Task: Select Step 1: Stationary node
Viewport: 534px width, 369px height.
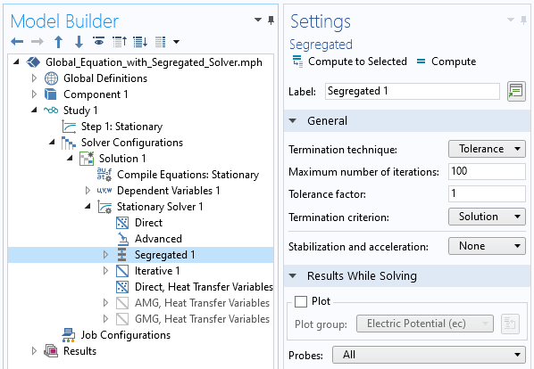Action: [x=121, y=127]
